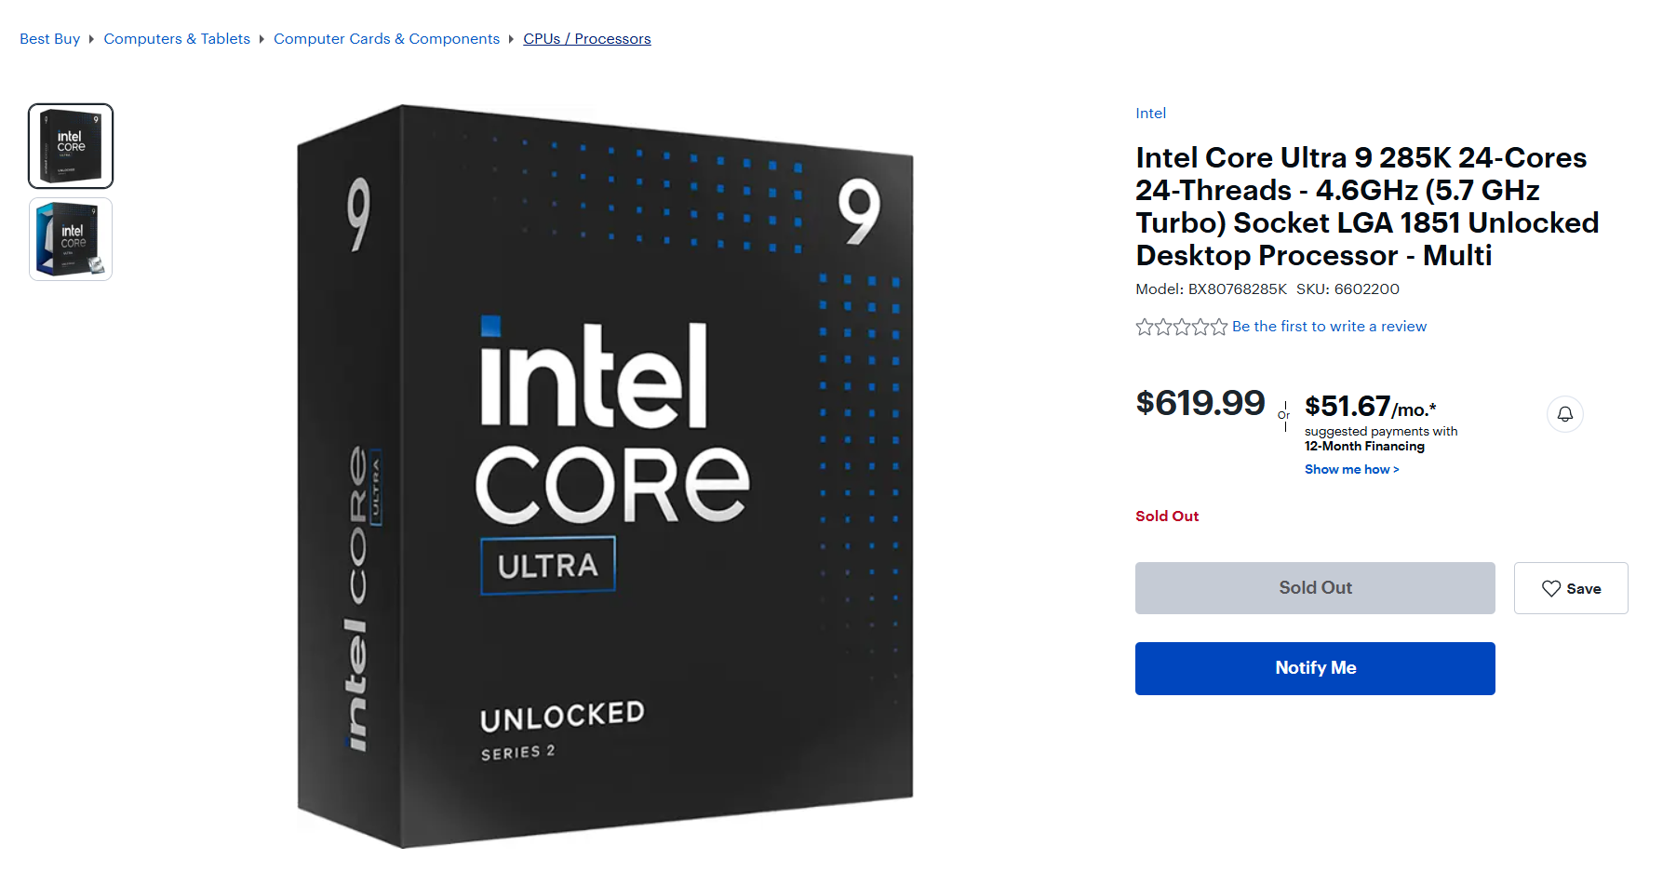Click the fifth rating star
The image size is (1676, 872).
[1219, 327]
